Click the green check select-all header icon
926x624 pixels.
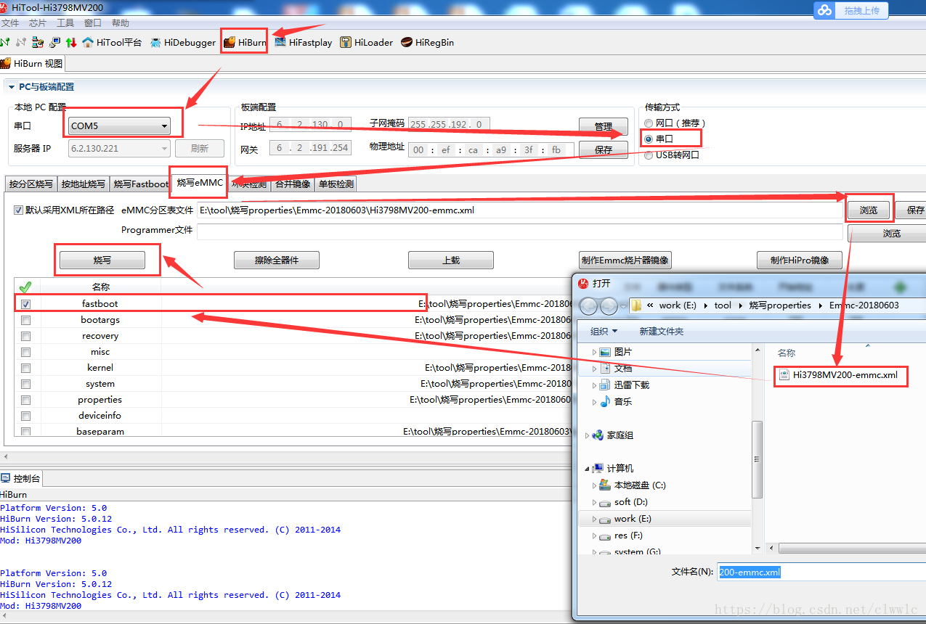[25, 287]
